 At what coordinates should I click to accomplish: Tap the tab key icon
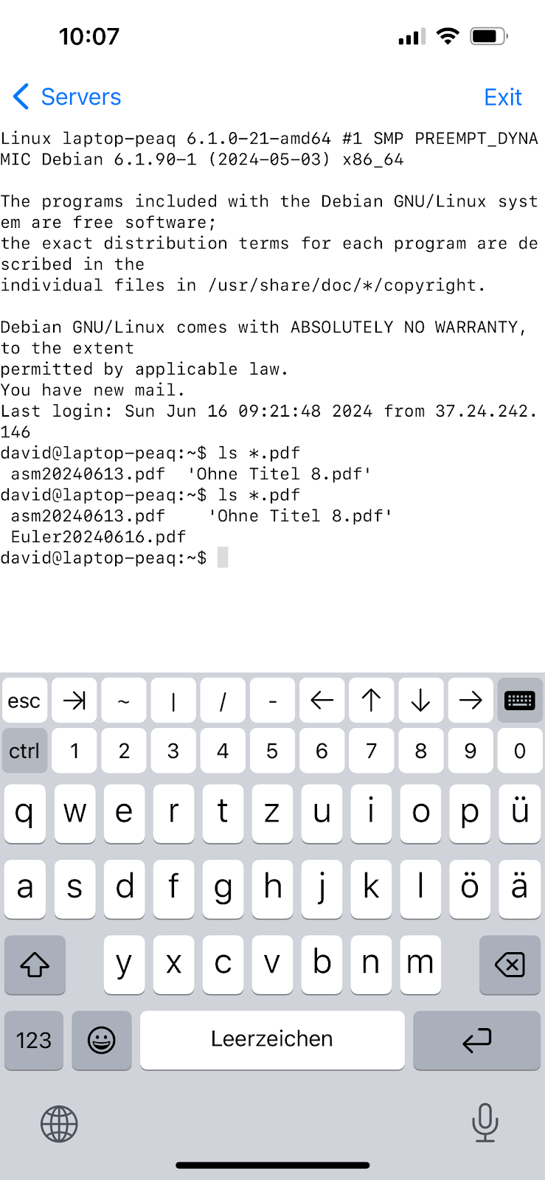coord(74,700)
